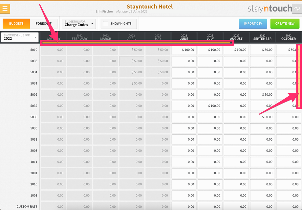302x210 pixels.
Task: Click the July field for code 5031
Action: [210, 83]
